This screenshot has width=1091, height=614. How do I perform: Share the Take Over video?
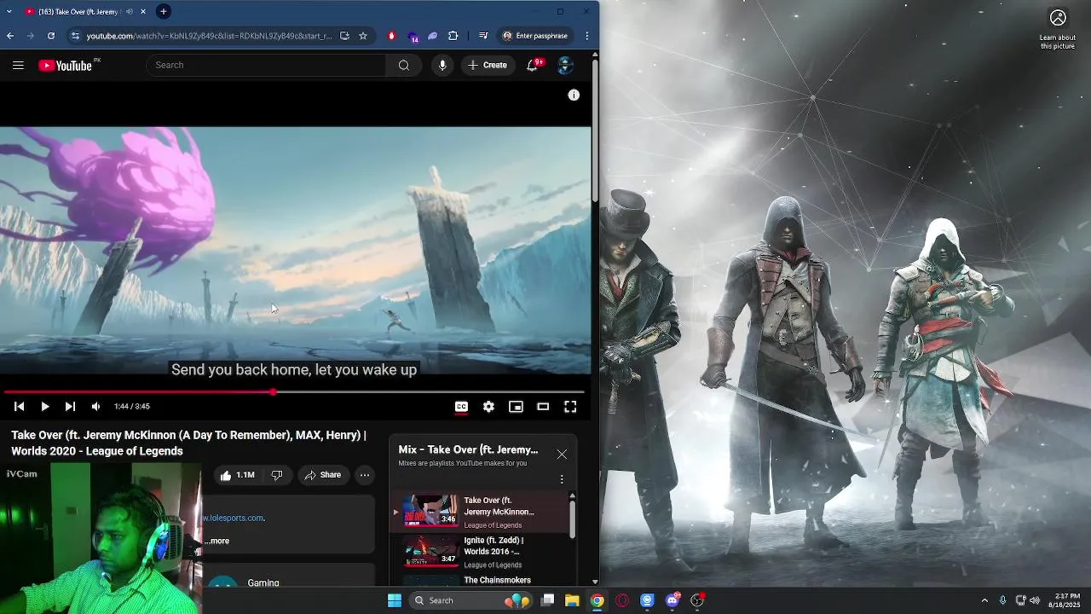pos(323,475)
